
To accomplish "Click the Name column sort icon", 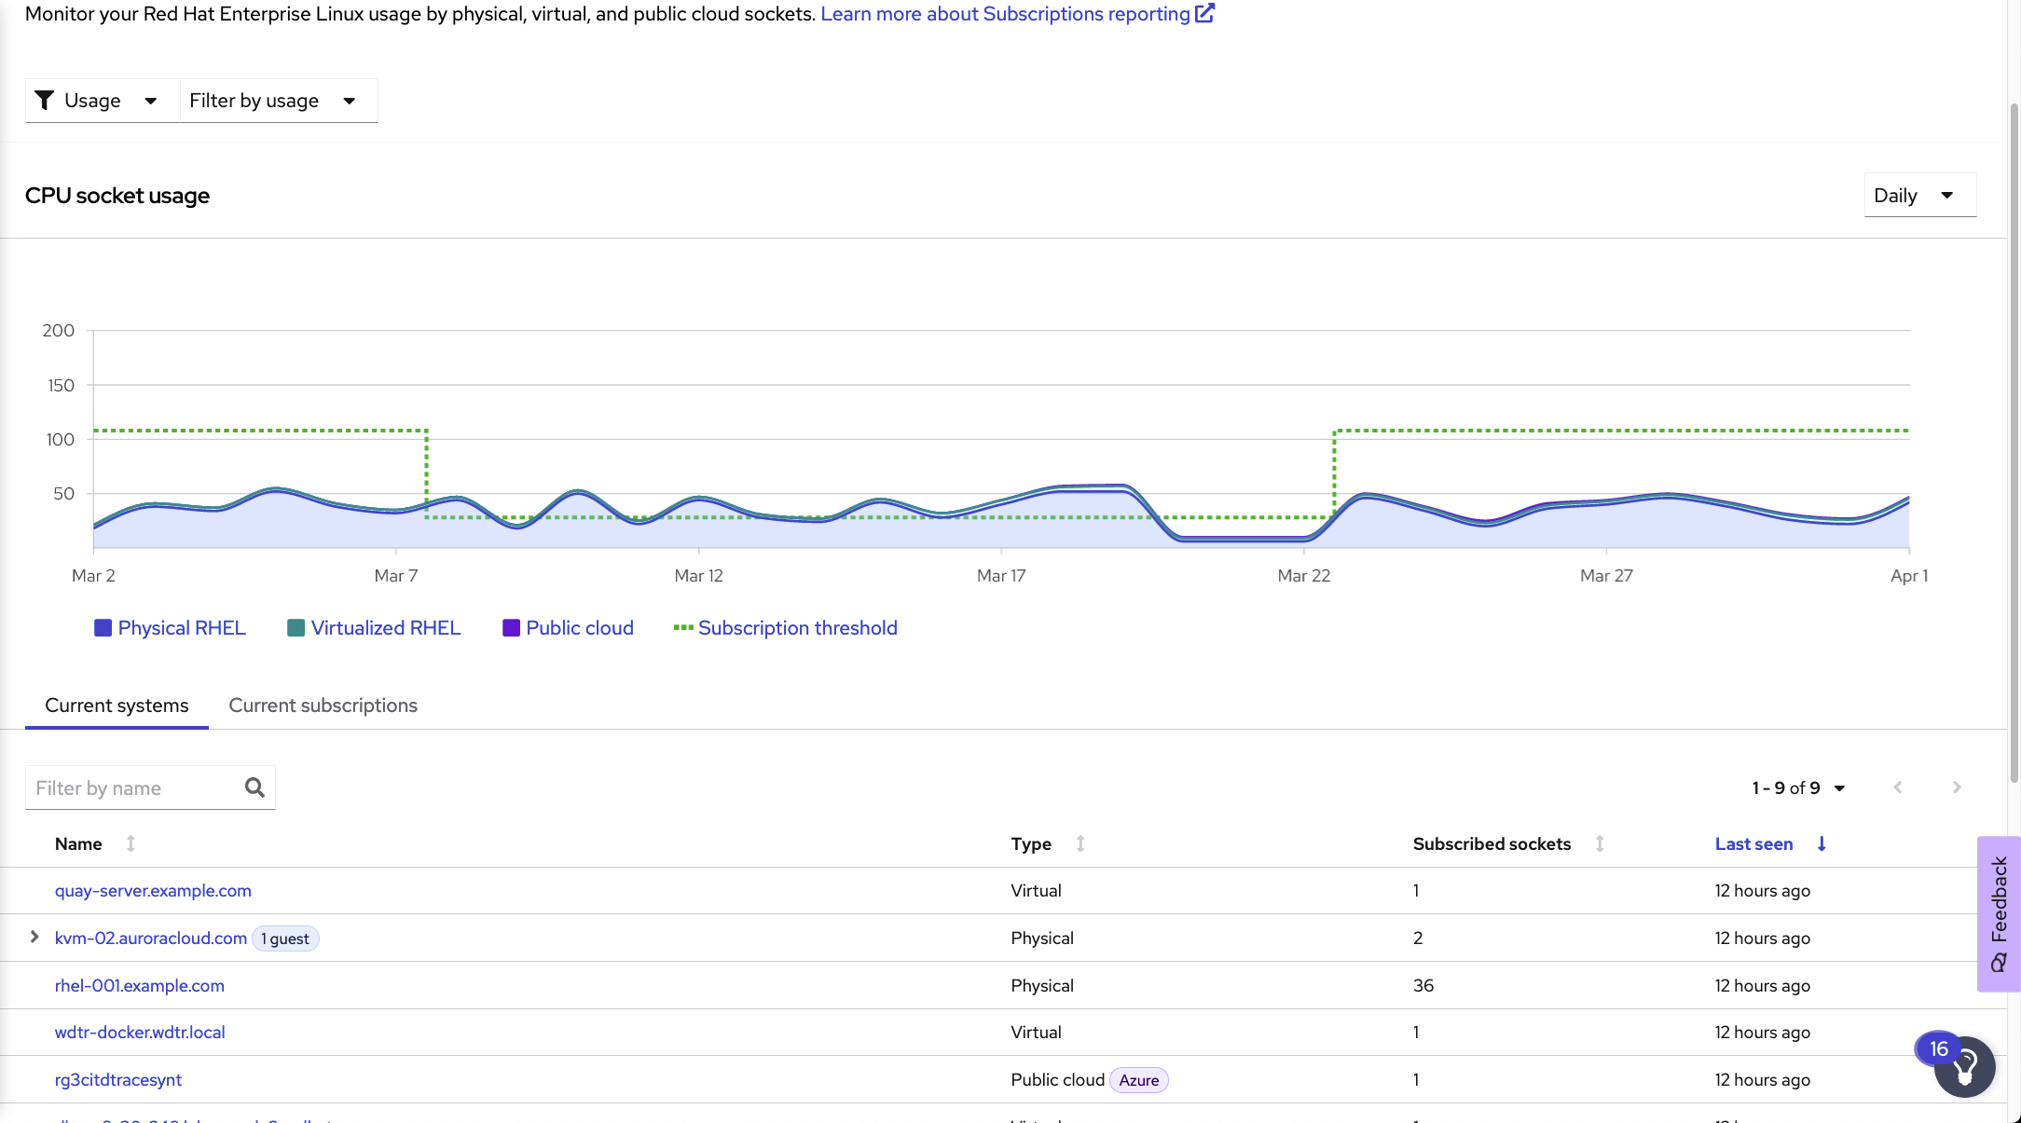I will pyautogui.click(x=129, y=843).
